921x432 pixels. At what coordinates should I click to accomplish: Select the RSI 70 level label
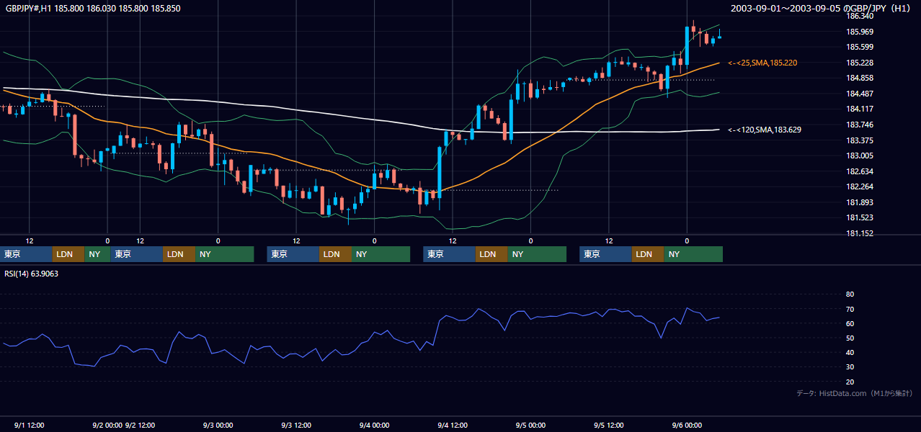pyautogui.click(x=850, y=309)
